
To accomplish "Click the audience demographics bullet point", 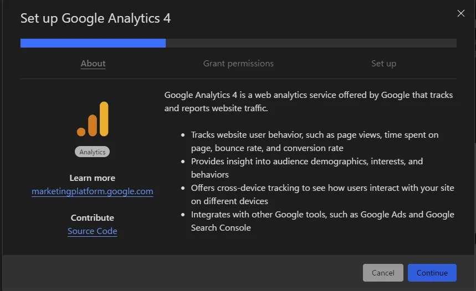I will pyautogui.click(x=306, y=168).
